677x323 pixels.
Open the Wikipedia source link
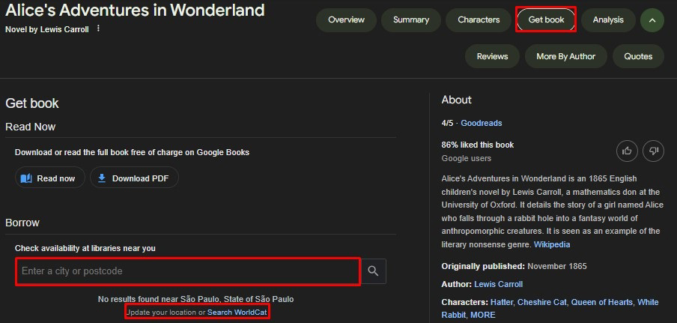[552, 244]
